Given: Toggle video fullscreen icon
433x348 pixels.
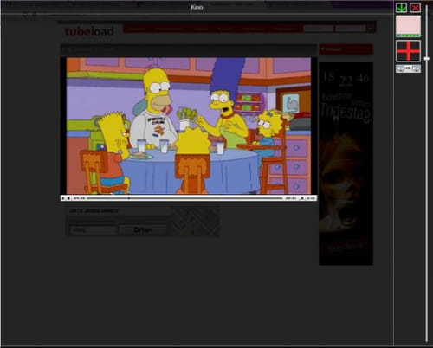Looking at the screenshot, I should tap(302, 198).
